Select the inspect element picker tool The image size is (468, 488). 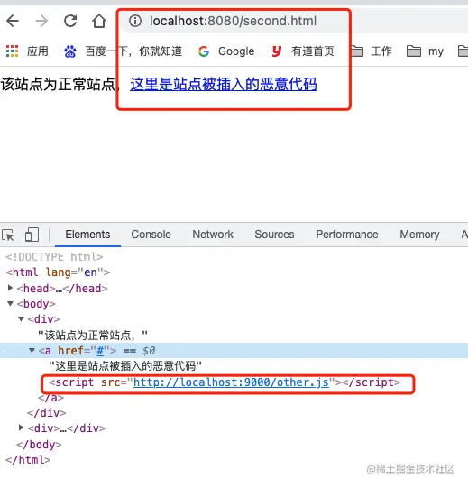click(x=8, y=235)
